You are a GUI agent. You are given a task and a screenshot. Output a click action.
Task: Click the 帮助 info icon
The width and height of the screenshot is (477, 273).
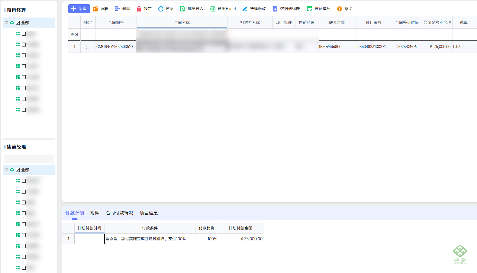pos(340,9)
